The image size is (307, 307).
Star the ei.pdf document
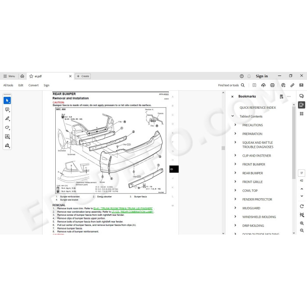tap(31, 76)
